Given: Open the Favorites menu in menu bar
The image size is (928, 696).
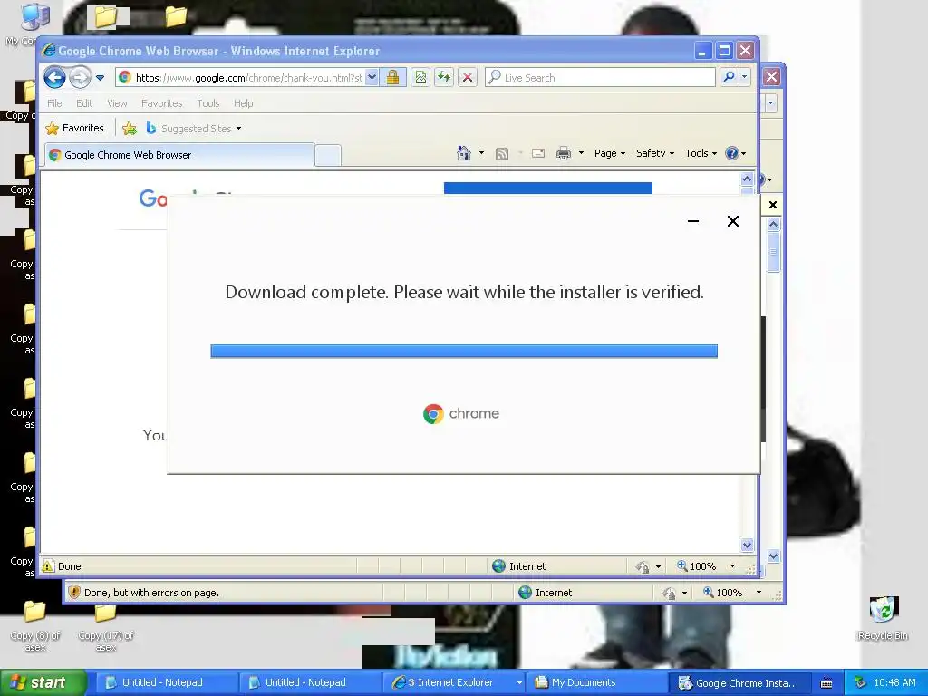Looking at the screenshot, I should pos(161,103).
